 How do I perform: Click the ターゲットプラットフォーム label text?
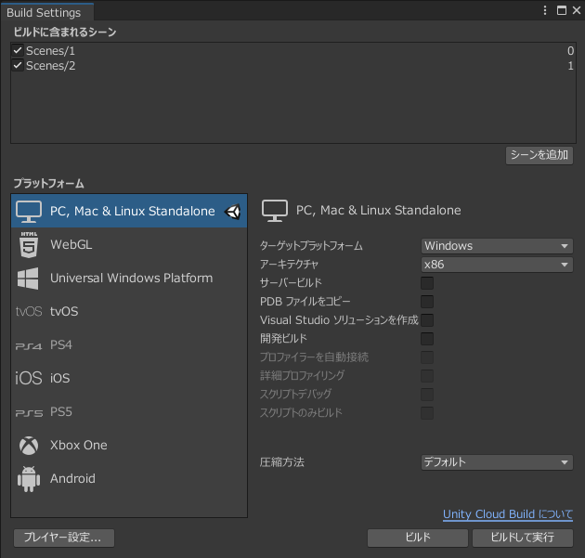311,246
